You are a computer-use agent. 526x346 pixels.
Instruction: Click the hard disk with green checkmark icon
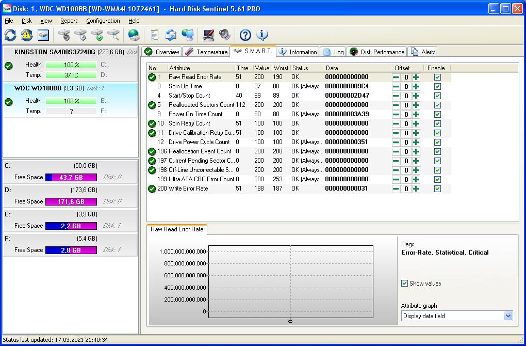point(97,35)
